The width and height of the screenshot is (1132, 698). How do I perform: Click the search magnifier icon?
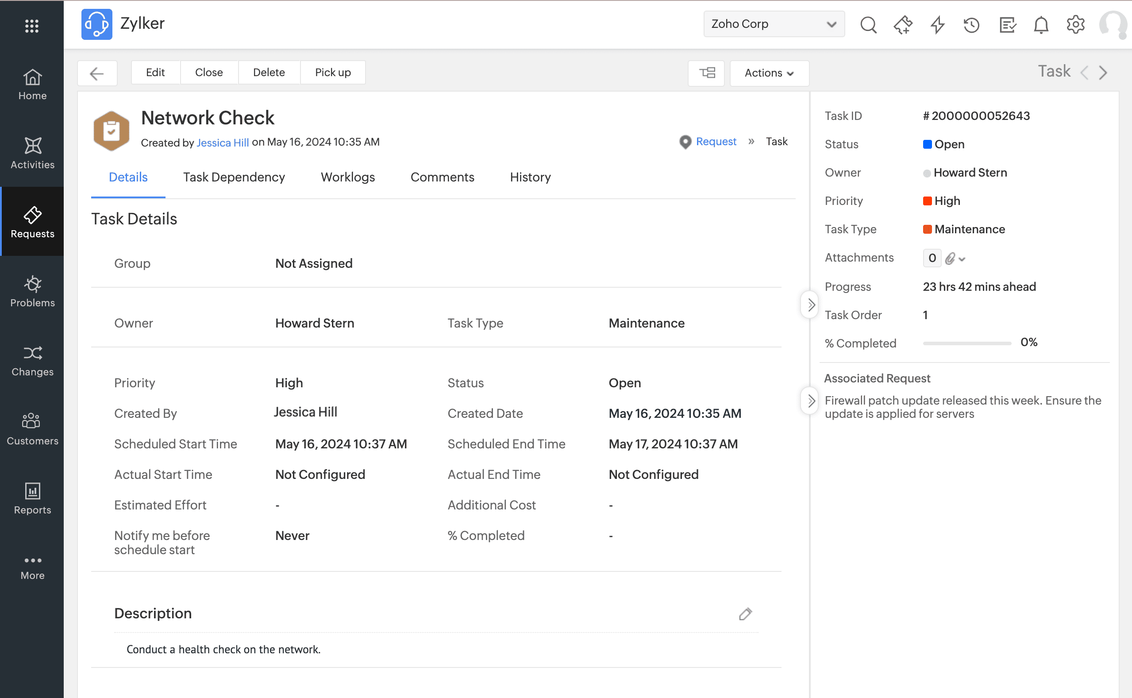(868, 24)
